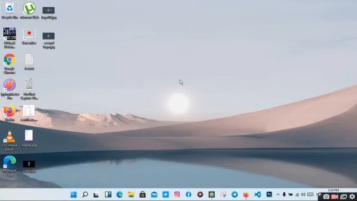Launch Microsoft Edge from the taskbar
This screenshot has height=201, width=357.
(x=119, y=195)
